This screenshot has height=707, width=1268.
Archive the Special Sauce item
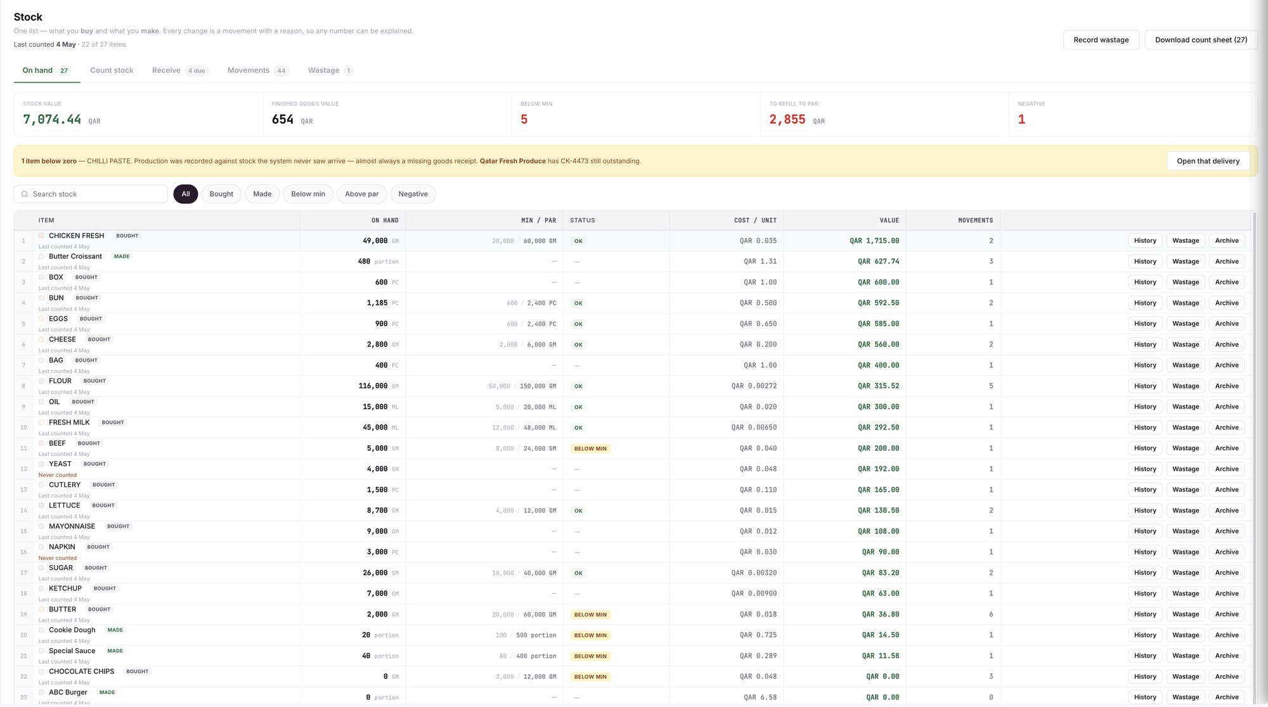click(x=1227, y=656)
